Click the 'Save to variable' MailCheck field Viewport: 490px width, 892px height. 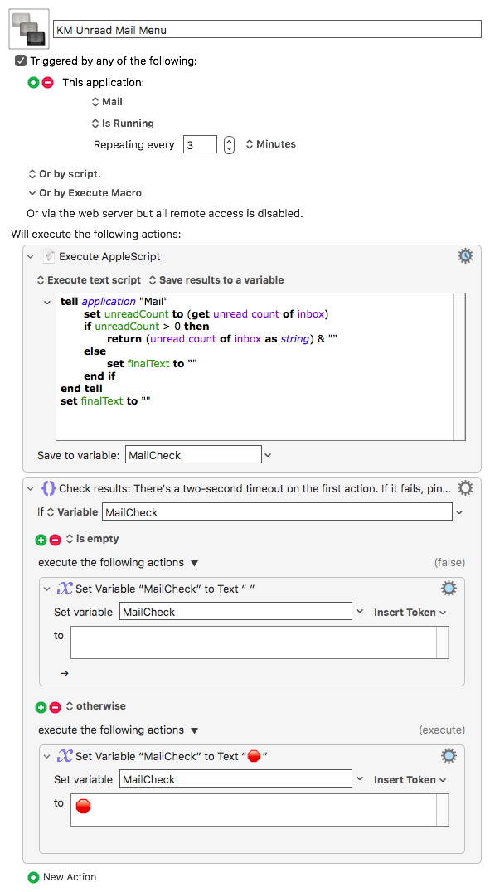coord(193,455)
